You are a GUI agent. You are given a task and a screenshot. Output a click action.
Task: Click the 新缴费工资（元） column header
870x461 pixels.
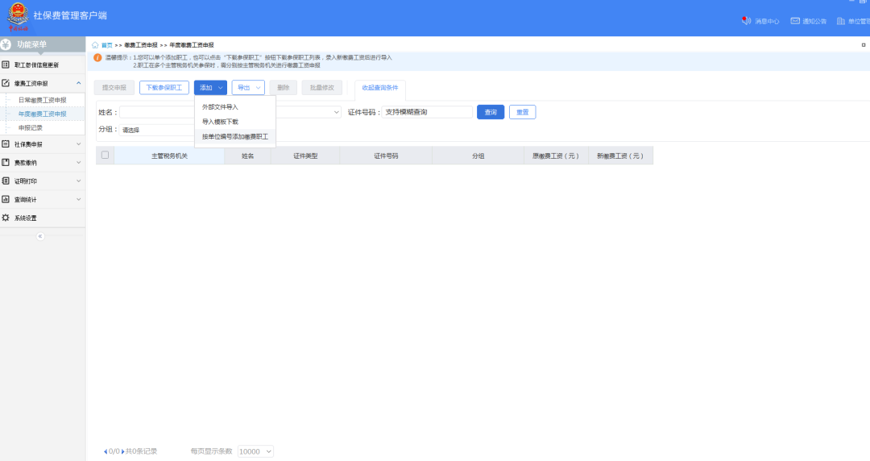point(620,156)
